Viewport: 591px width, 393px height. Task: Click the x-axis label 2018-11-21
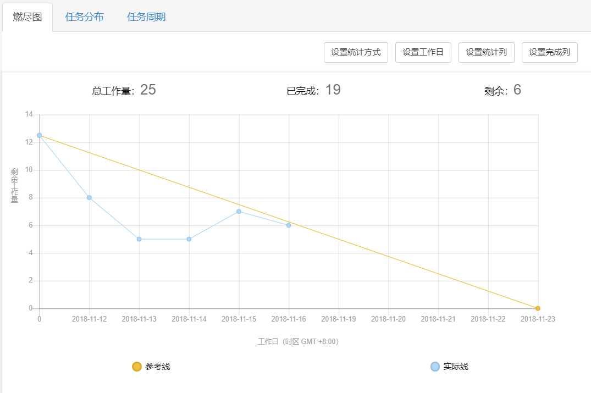pyautogui.click(x=438, y=319)
